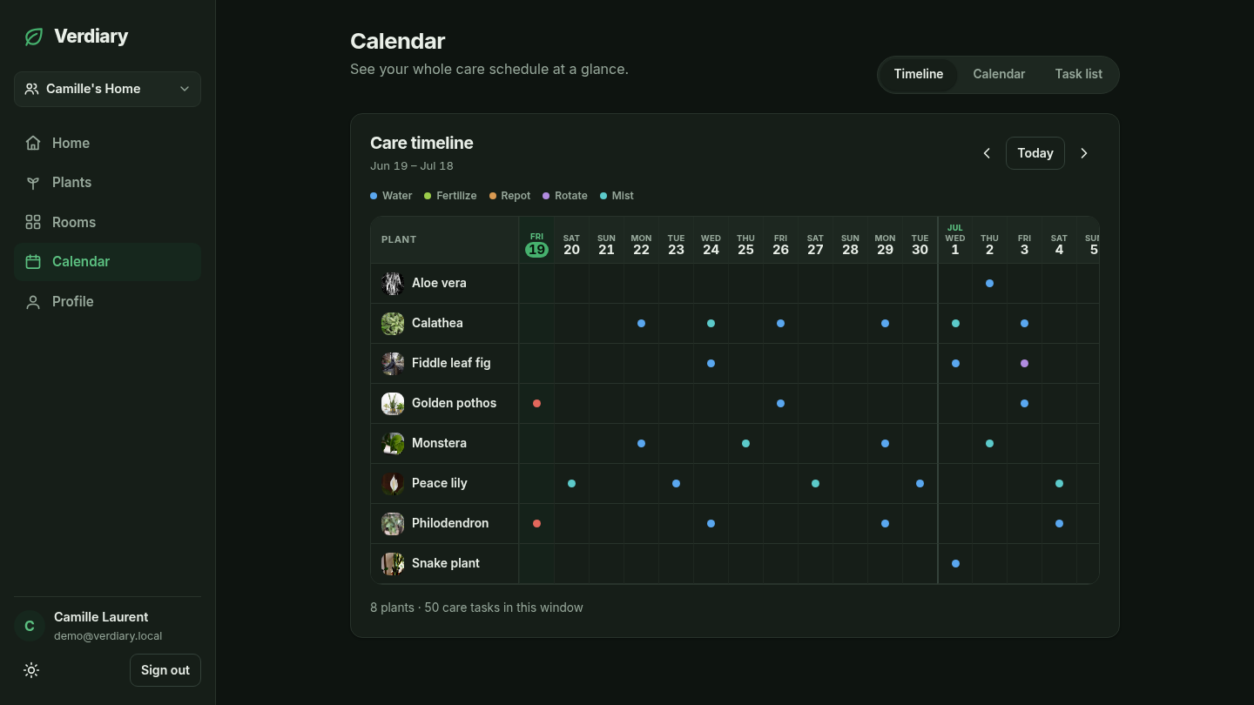Open Aloe vera water task on Jul 2

(989, 283)
